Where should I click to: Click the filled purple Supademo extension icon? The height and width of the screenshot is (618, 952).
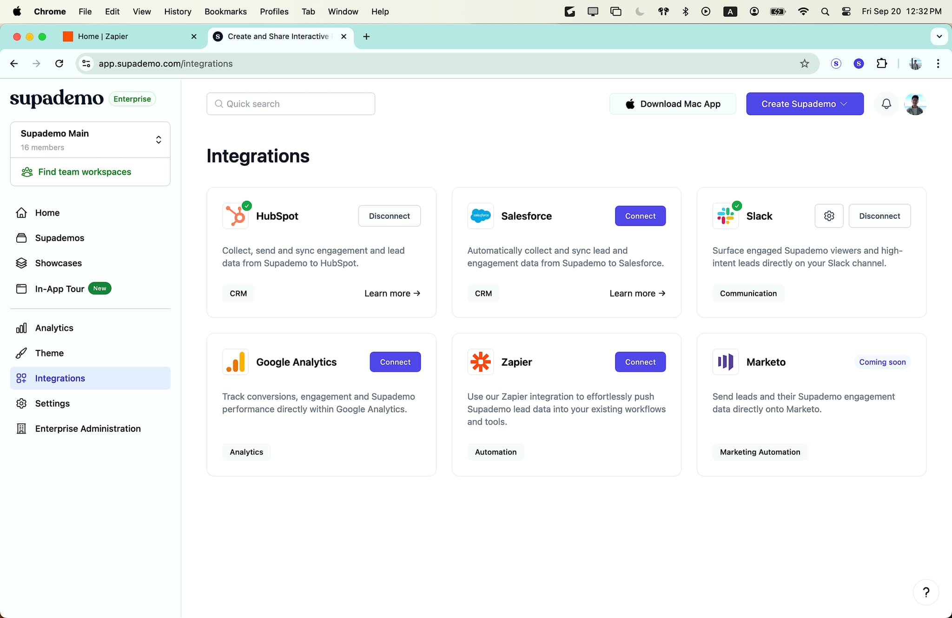(859, 64)
